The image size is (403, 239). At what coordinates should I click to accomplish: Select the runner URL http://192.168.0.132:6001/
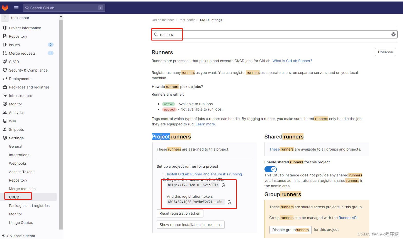pos(193,185)
